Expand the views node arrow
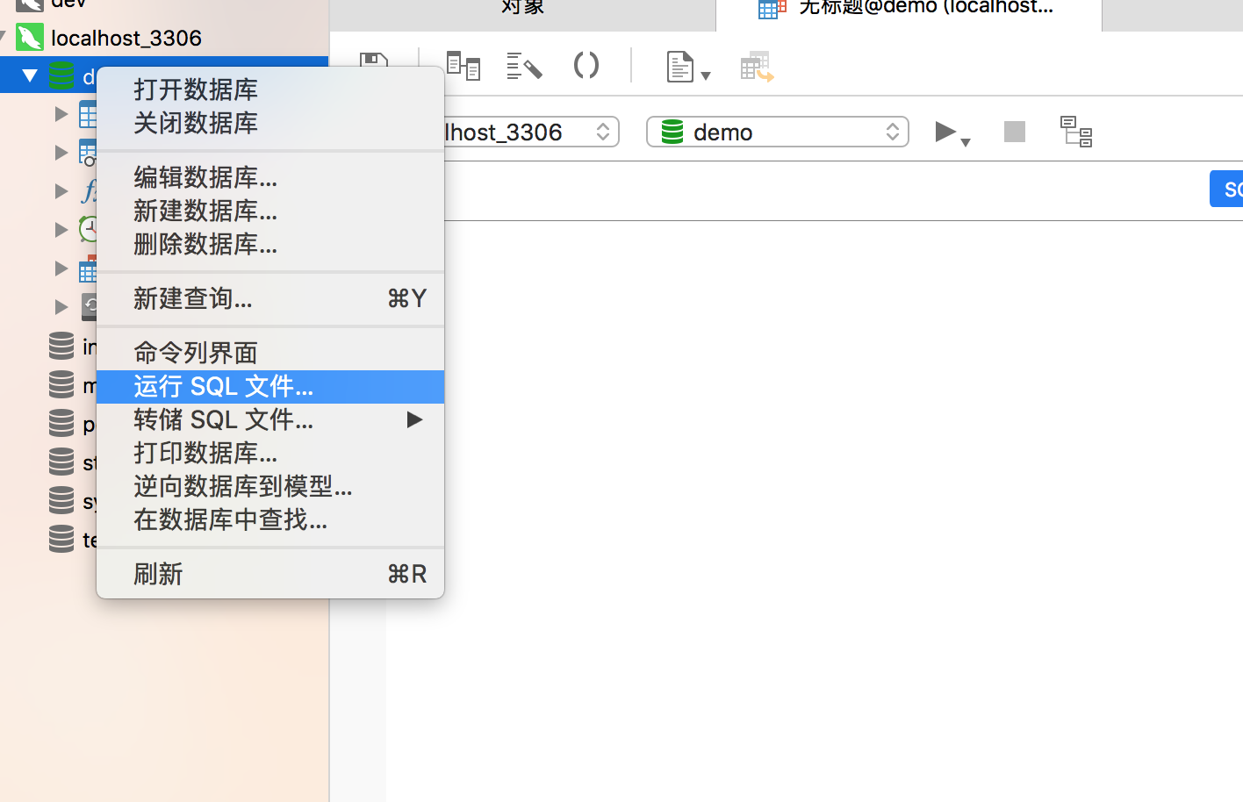Image resolution: width=1243 pixels, height=802 pixels. click(x=61, y=153)
